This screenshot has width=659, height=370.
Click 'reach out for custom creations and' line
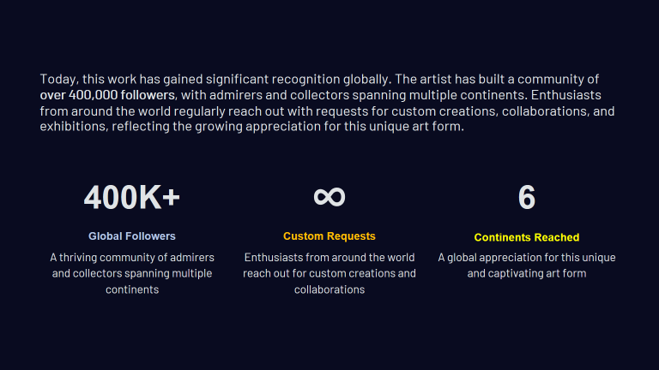329,273
